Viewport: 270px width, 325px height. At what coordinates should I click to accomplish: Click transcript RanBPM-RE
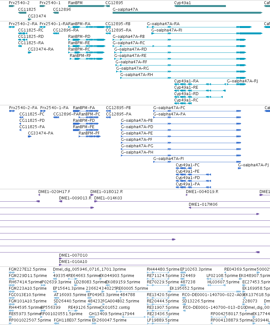pos(79,43)
